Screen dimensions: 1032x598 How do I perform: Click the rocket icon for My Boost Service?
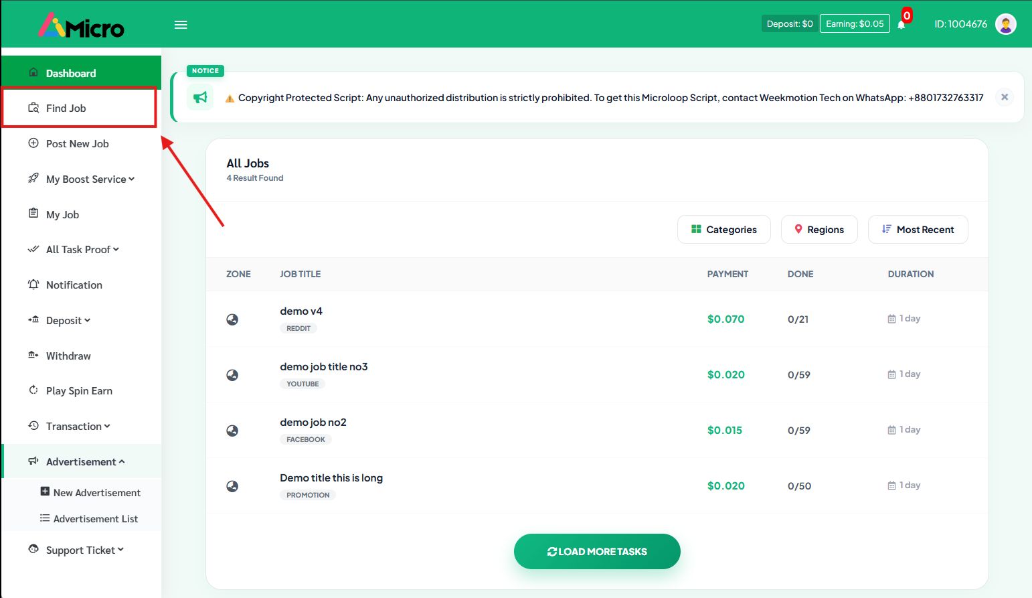pos(33,178)
